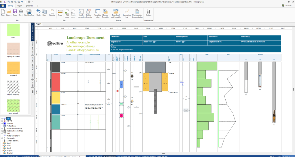Open the Print dropdown arrow

point(21,17)
